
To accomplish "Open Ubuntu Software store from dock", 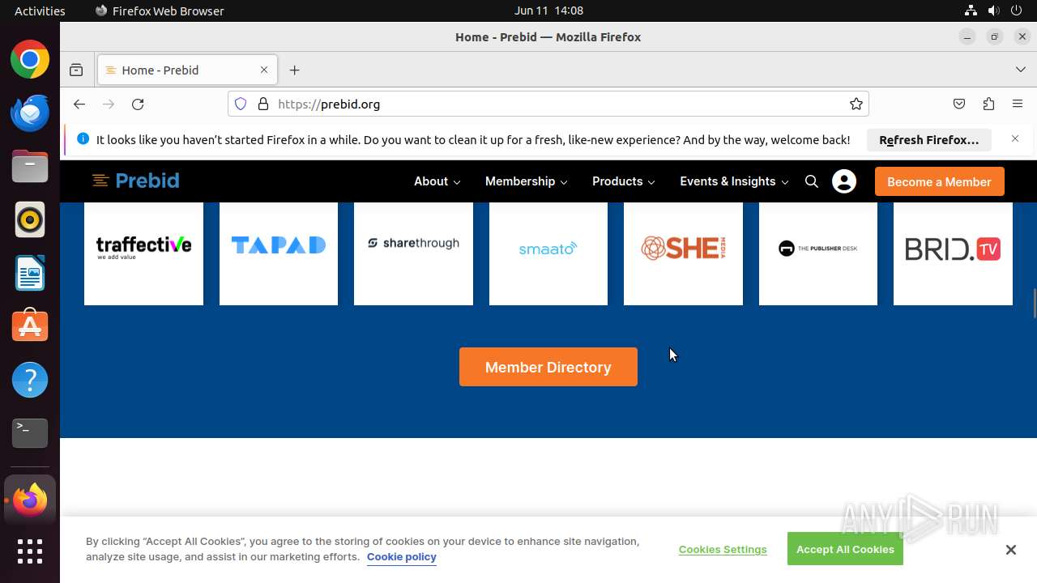I will point(30,326).
